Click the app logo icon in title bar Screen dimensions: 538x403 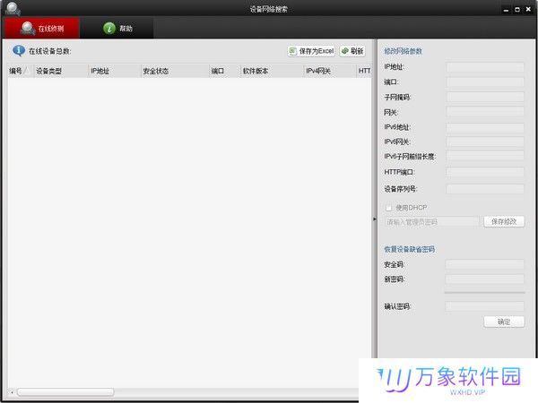pyautogui.click(x=13, y=9)
